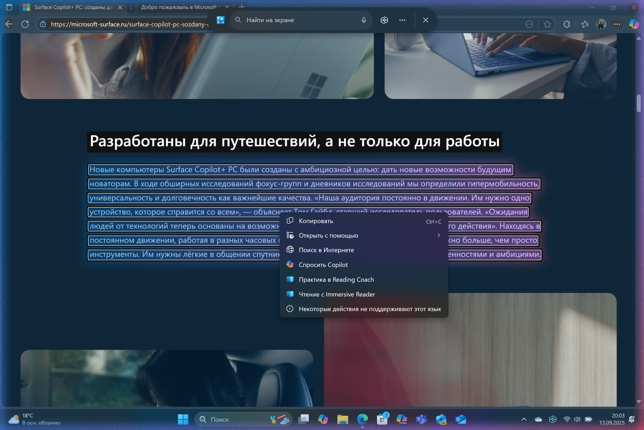Screen dimensions: 644x430
Task: Click the Surface logo laptop photo
Action: click(x=197, y=66)
